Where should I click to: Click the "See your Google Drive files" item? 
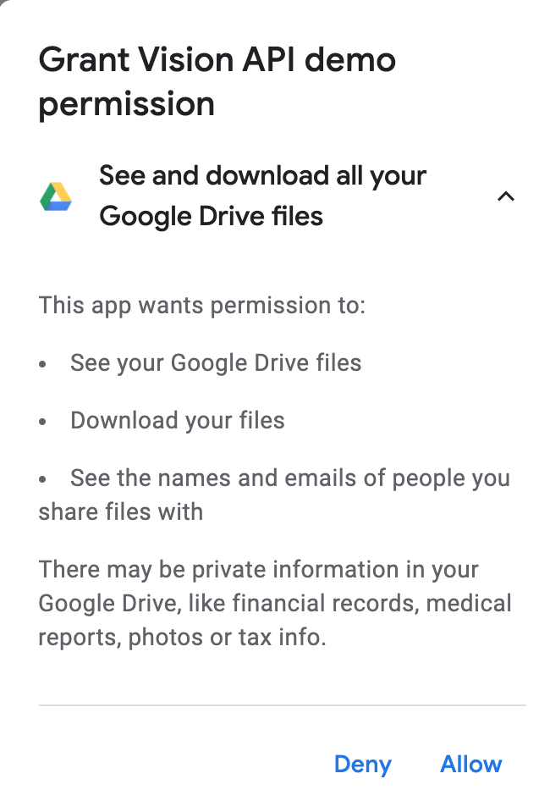pyautogui.click(x=216, y=363)
